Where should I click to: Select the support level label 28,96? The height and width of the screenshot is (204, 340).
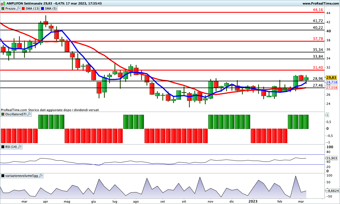318,78
